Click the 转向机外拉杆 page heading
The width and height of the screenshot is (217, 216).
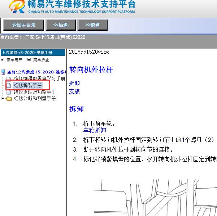[x=91, y=69]
